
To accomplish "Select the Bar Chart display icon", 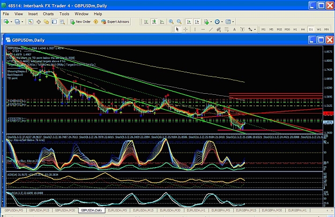I will [146, 21].
